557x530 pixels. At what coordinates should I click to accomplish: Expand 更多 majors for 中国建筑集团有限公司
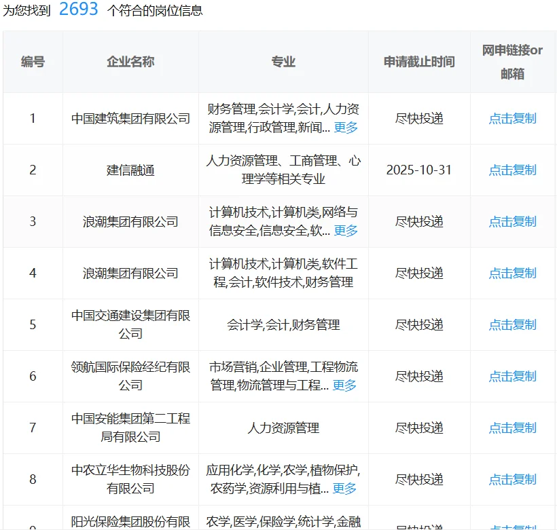[346, 128]
